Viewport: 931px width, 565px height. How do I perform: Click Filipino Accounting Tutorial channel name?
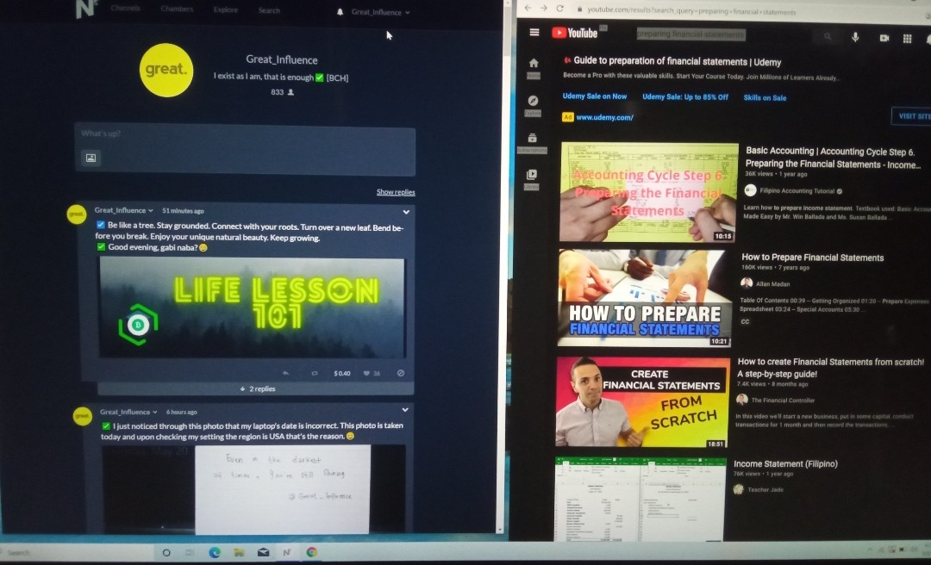(795, 191)
